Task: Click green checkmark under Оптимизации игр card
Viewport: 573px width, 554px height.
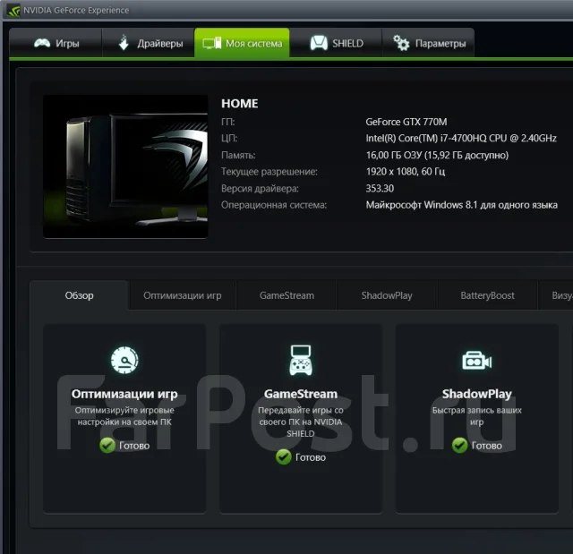Action: [x=107, y=445]
